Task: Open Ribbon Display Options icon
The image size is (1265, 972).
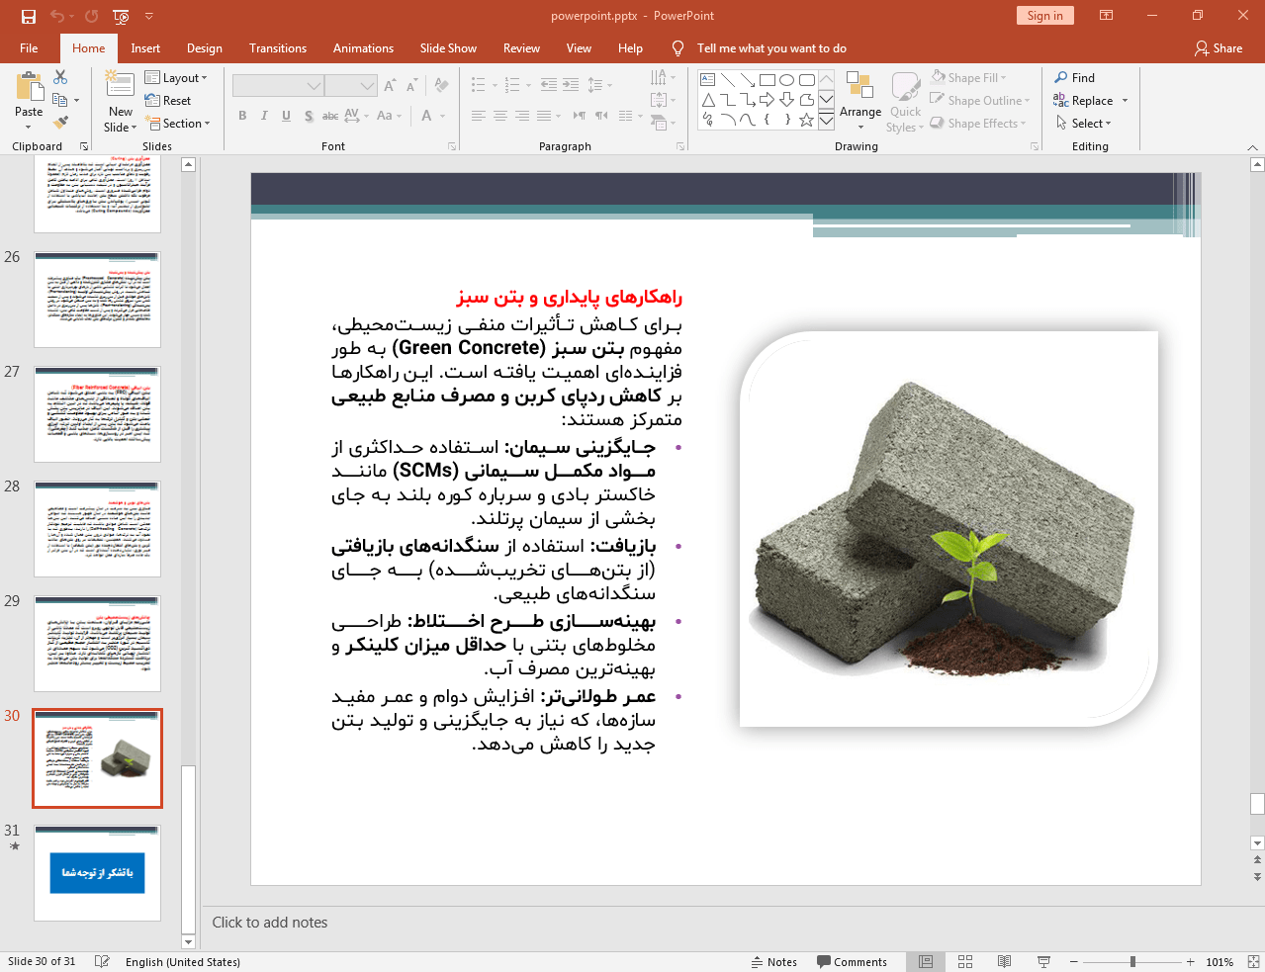Action: coord(1107,16)
